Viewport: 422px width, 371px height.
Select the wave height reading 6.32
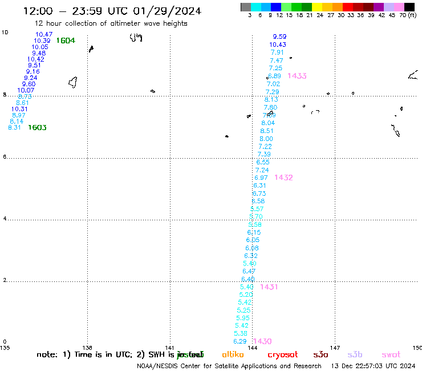[251, 256]
